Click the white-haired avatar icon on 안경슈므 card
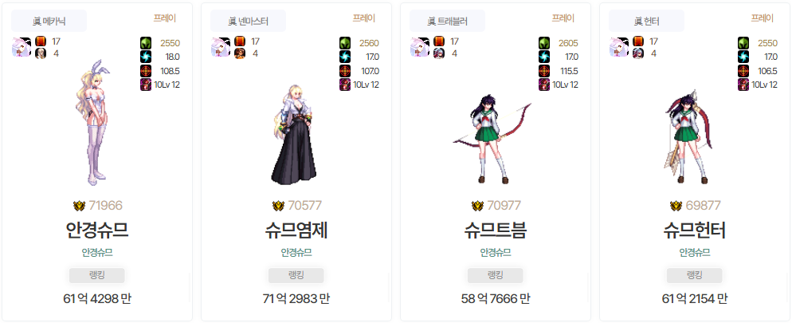792x323 pixels. [22, 48]
